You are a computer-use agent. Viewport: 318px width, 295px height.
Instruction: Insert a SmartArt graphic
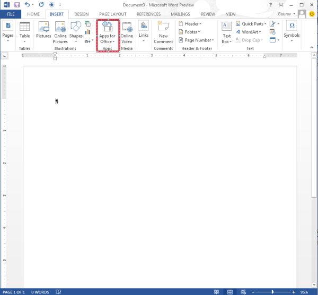click(x=87, y=23)
